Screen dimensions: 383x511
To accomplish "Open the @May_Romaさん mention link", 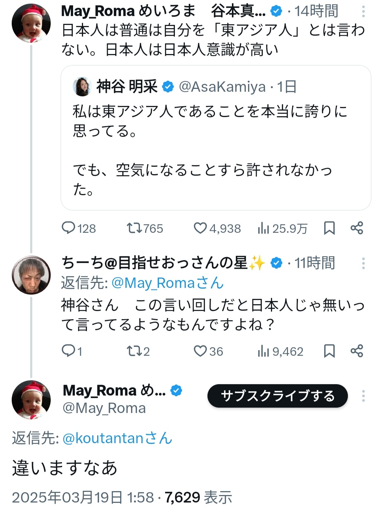I will pos(167,283).
